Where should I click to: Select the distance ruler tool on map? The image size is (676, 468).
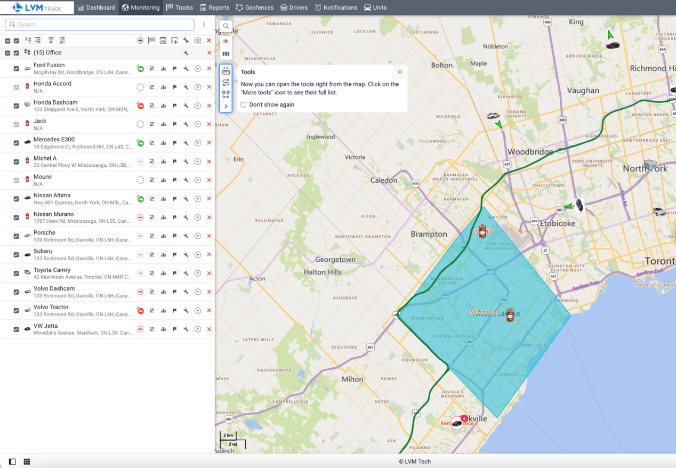tap(226, 71)
